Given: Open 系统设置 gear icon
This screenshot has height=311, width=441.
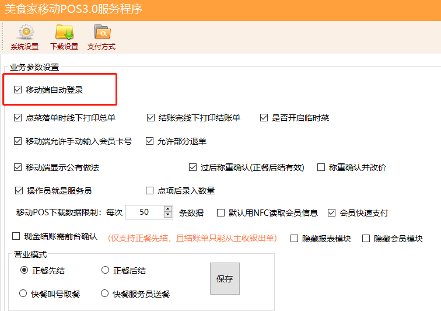Looking at the screenshot, I should point(24,34).
